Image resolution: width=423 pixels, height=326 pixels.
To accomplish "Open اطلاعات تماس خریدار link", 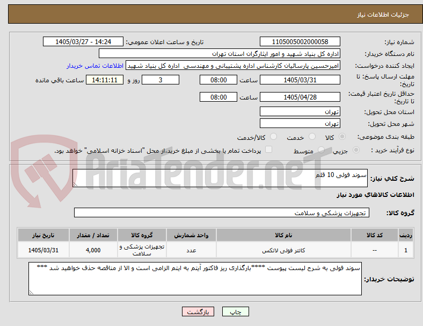I will [95, 66].
